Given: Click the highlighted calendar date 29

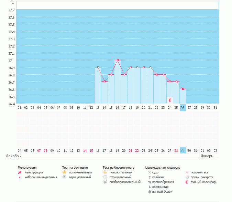Looking at the screenshot, I should click(183, 150).
